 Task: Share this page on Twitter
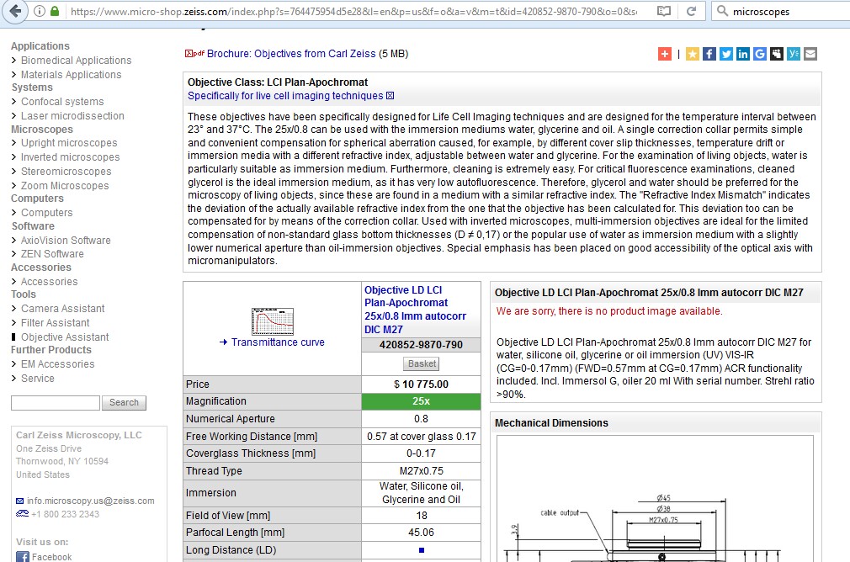coord(725,54)
